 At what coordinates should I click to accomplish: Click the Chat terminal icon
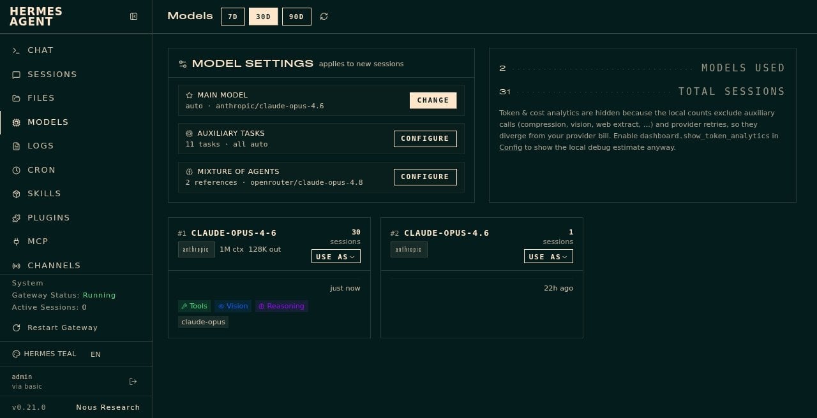click(x=16, y=50)
